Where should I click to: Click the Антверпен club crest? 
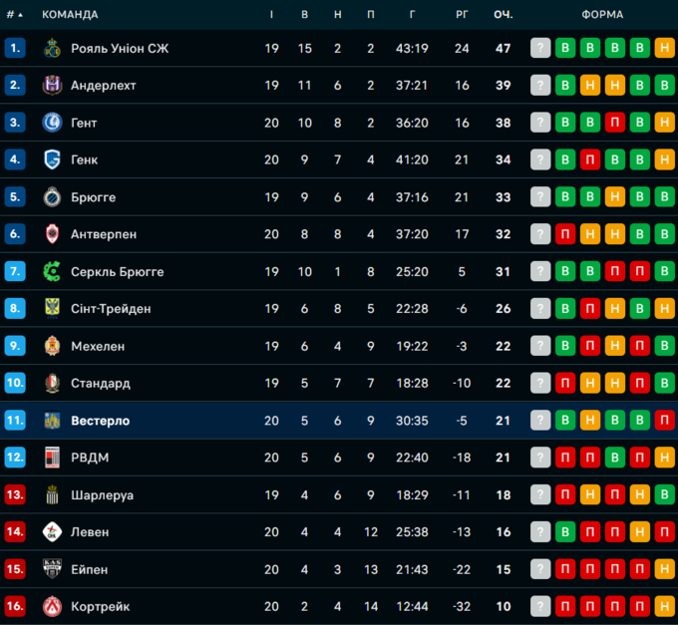(53, 234)
